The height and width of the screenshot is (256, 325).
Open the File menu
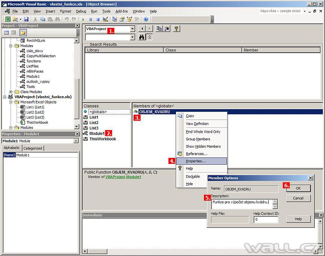point(15,11)
